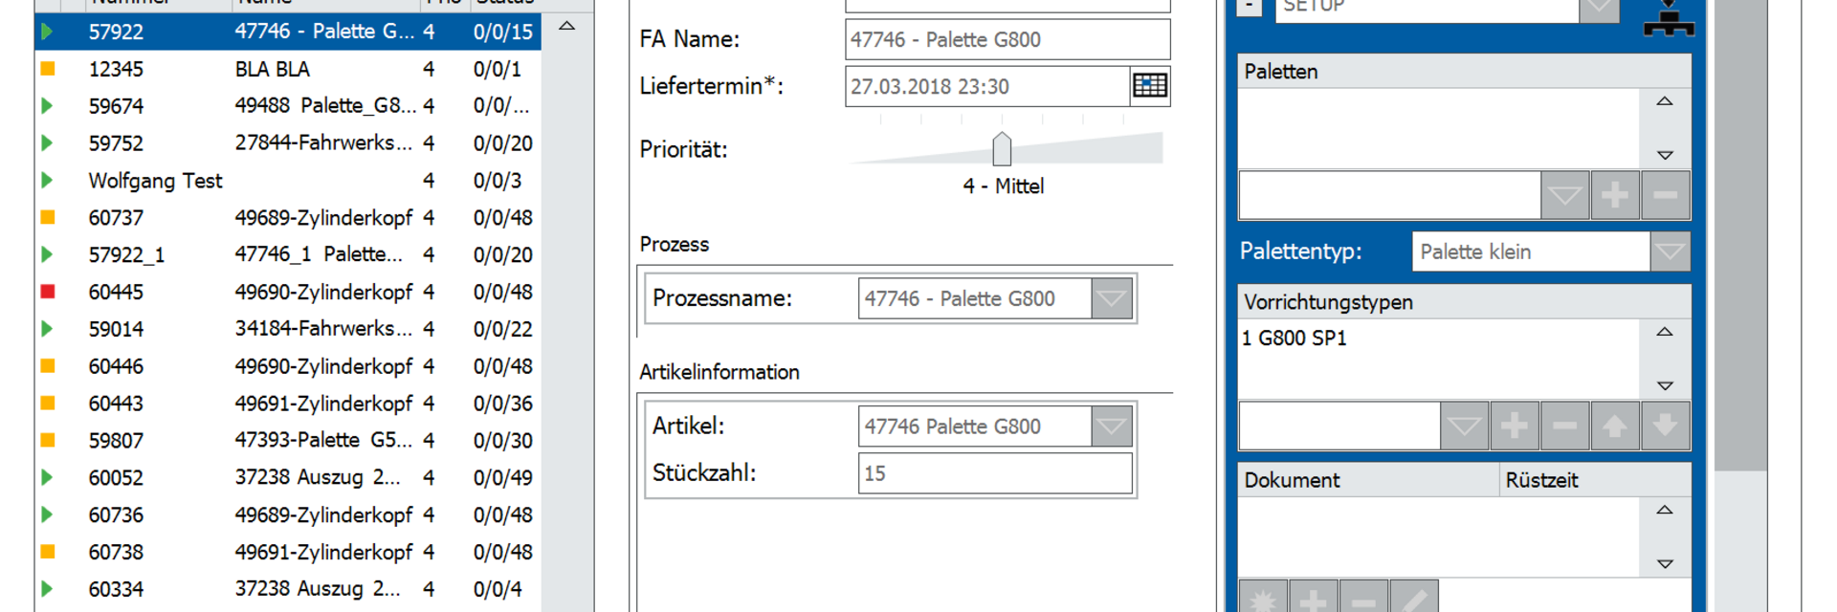Click the Priorität slider handle
This screenshot has height=612, width=1837.
pyautogui.click(x=1002, y=149)
